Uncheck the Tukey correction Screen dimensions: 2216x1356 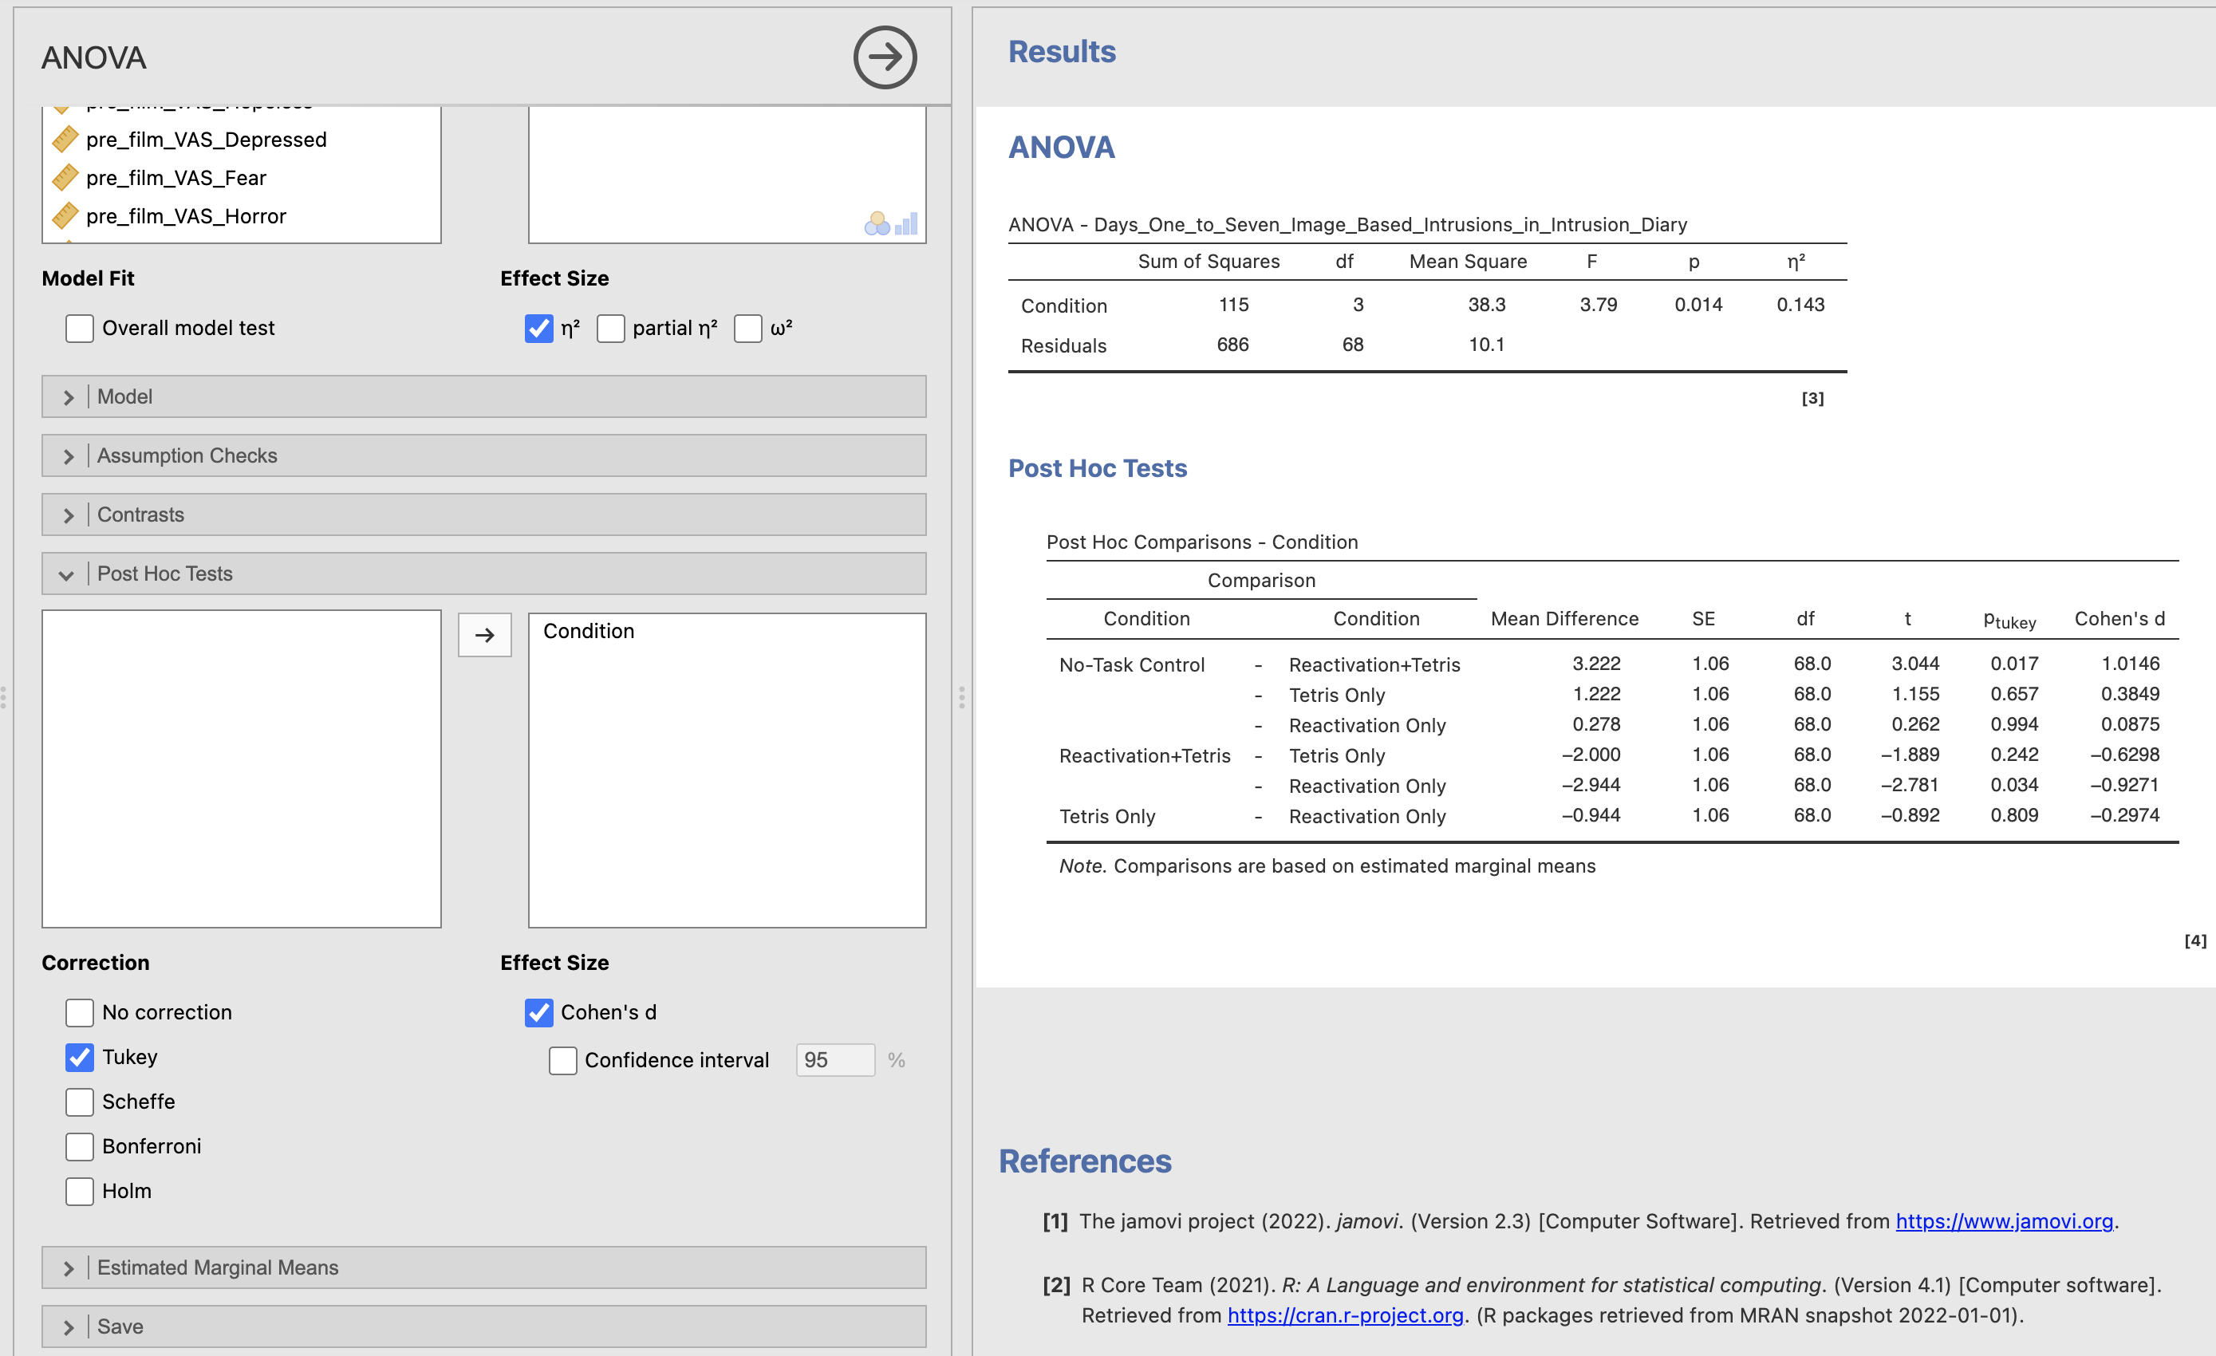tap(79, 1058)
